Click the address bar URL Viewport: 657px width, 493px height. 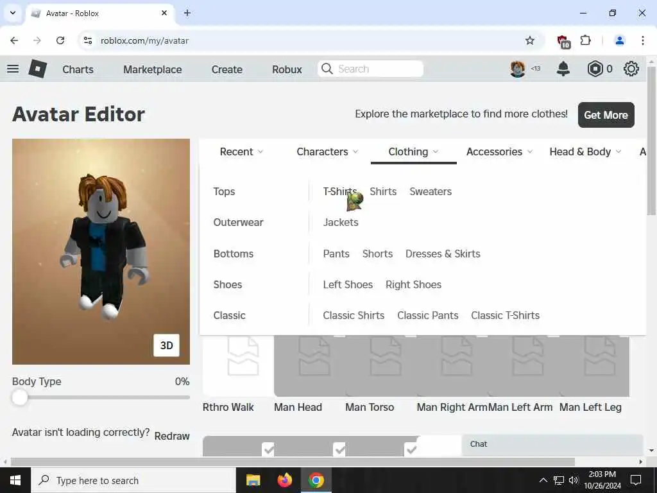pyautogui.click(x=144, y=40)
